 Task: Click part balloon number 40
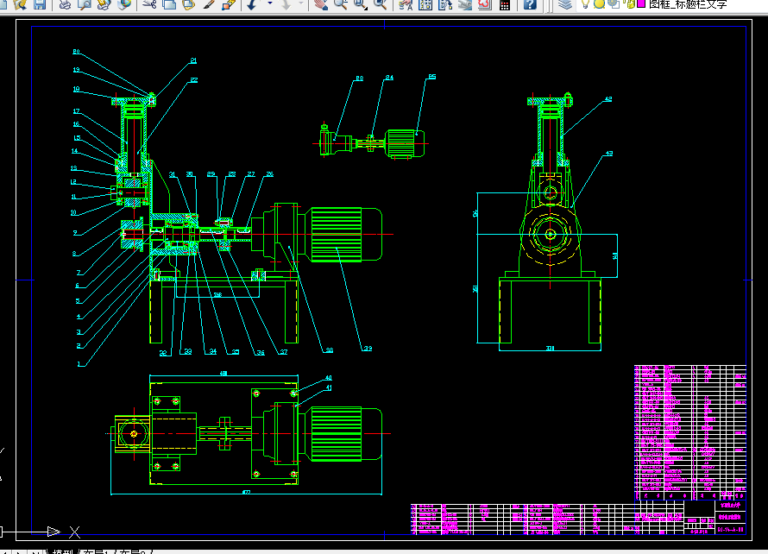click(x=328, y=378)
